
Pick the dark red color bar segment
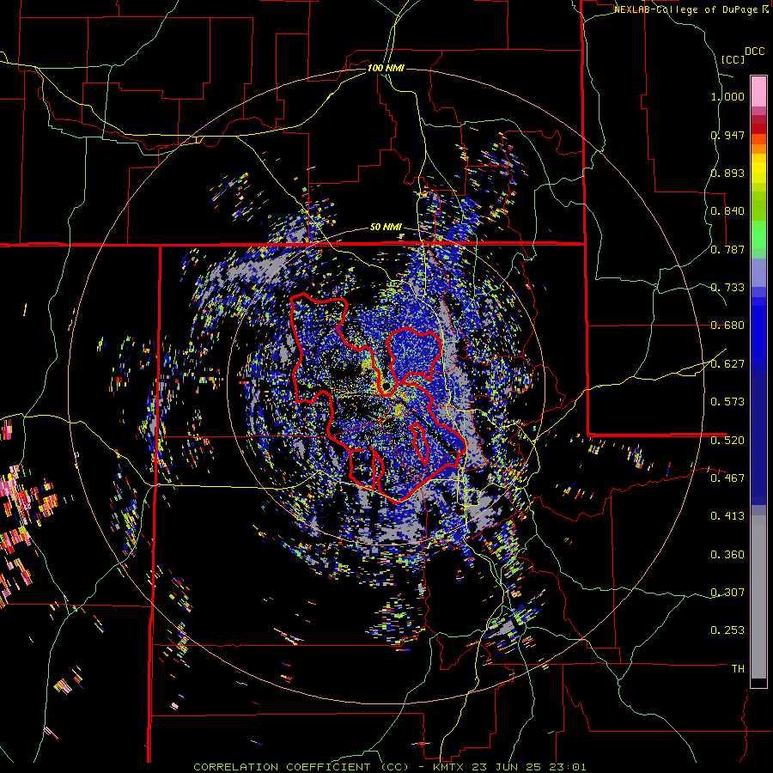click(758, 129)
